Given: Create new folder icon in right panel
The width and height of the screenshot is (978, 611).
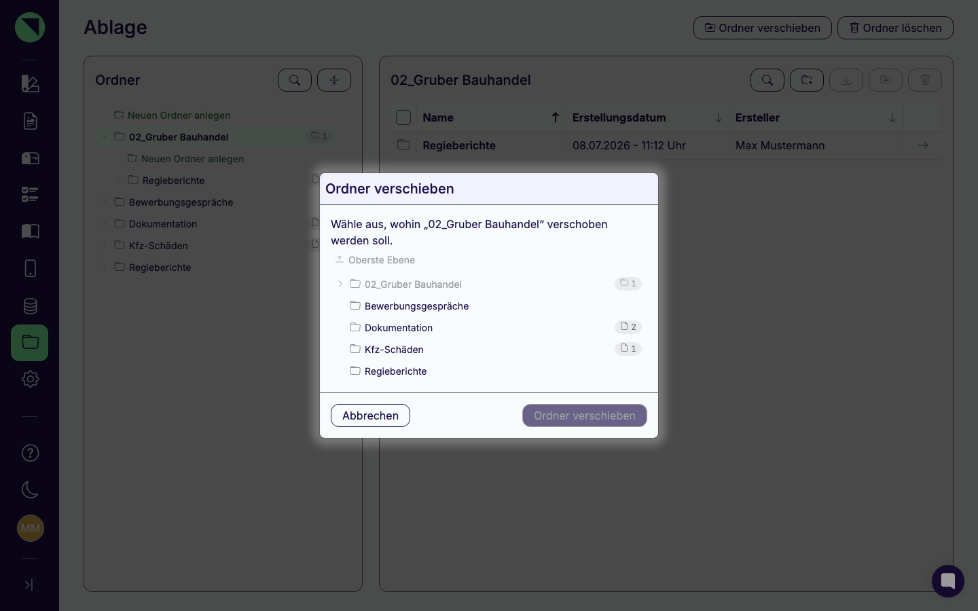Looking at the screenshot, I should click(807, 80).
